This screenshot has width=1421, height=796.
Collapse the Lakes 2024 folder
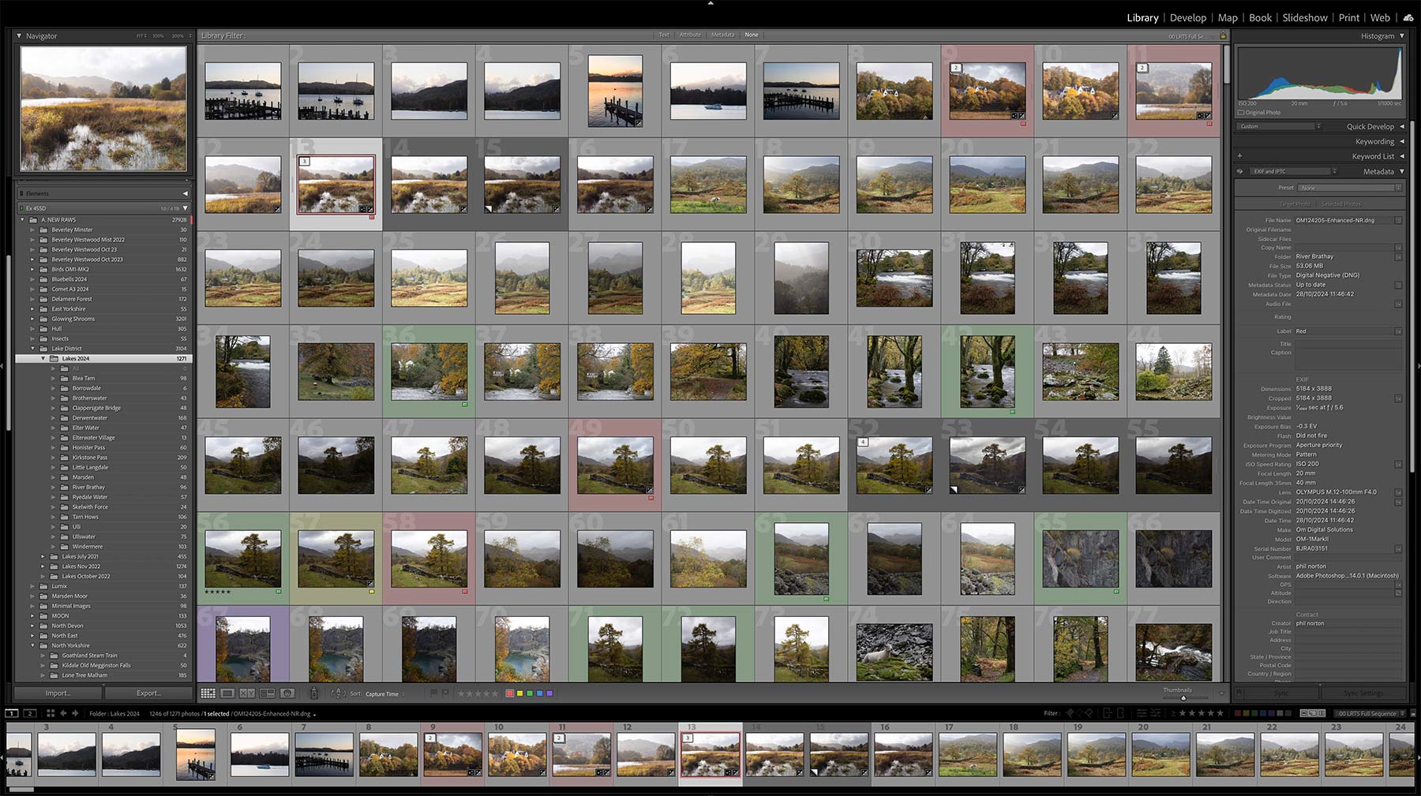(x=43, y=359)
